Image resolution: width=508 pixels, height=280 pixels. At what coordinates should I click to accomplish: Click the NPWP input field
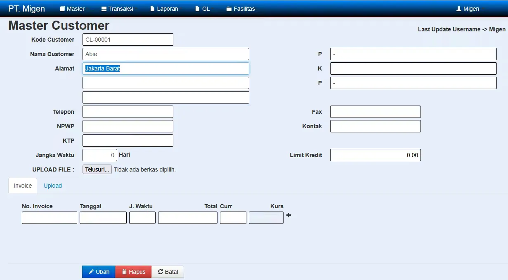[128, 126]
